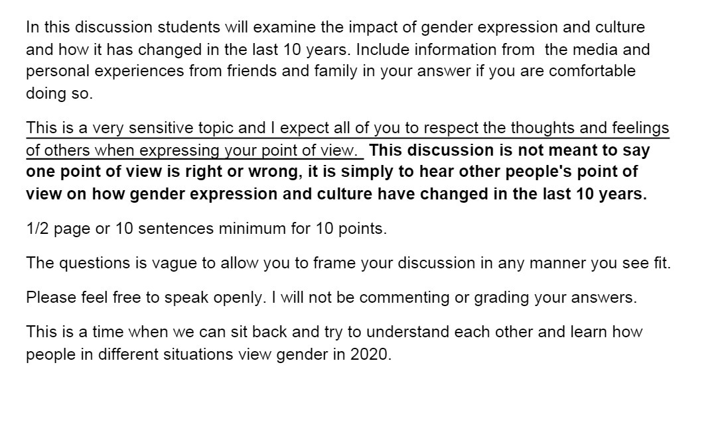Click the 'Please feel free to speak openly' line
The image size is (720, 426).
click(x=332, y=297)
